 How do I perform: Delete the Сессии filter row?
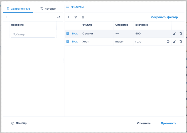pyautogui.click(x=181, y=34)
